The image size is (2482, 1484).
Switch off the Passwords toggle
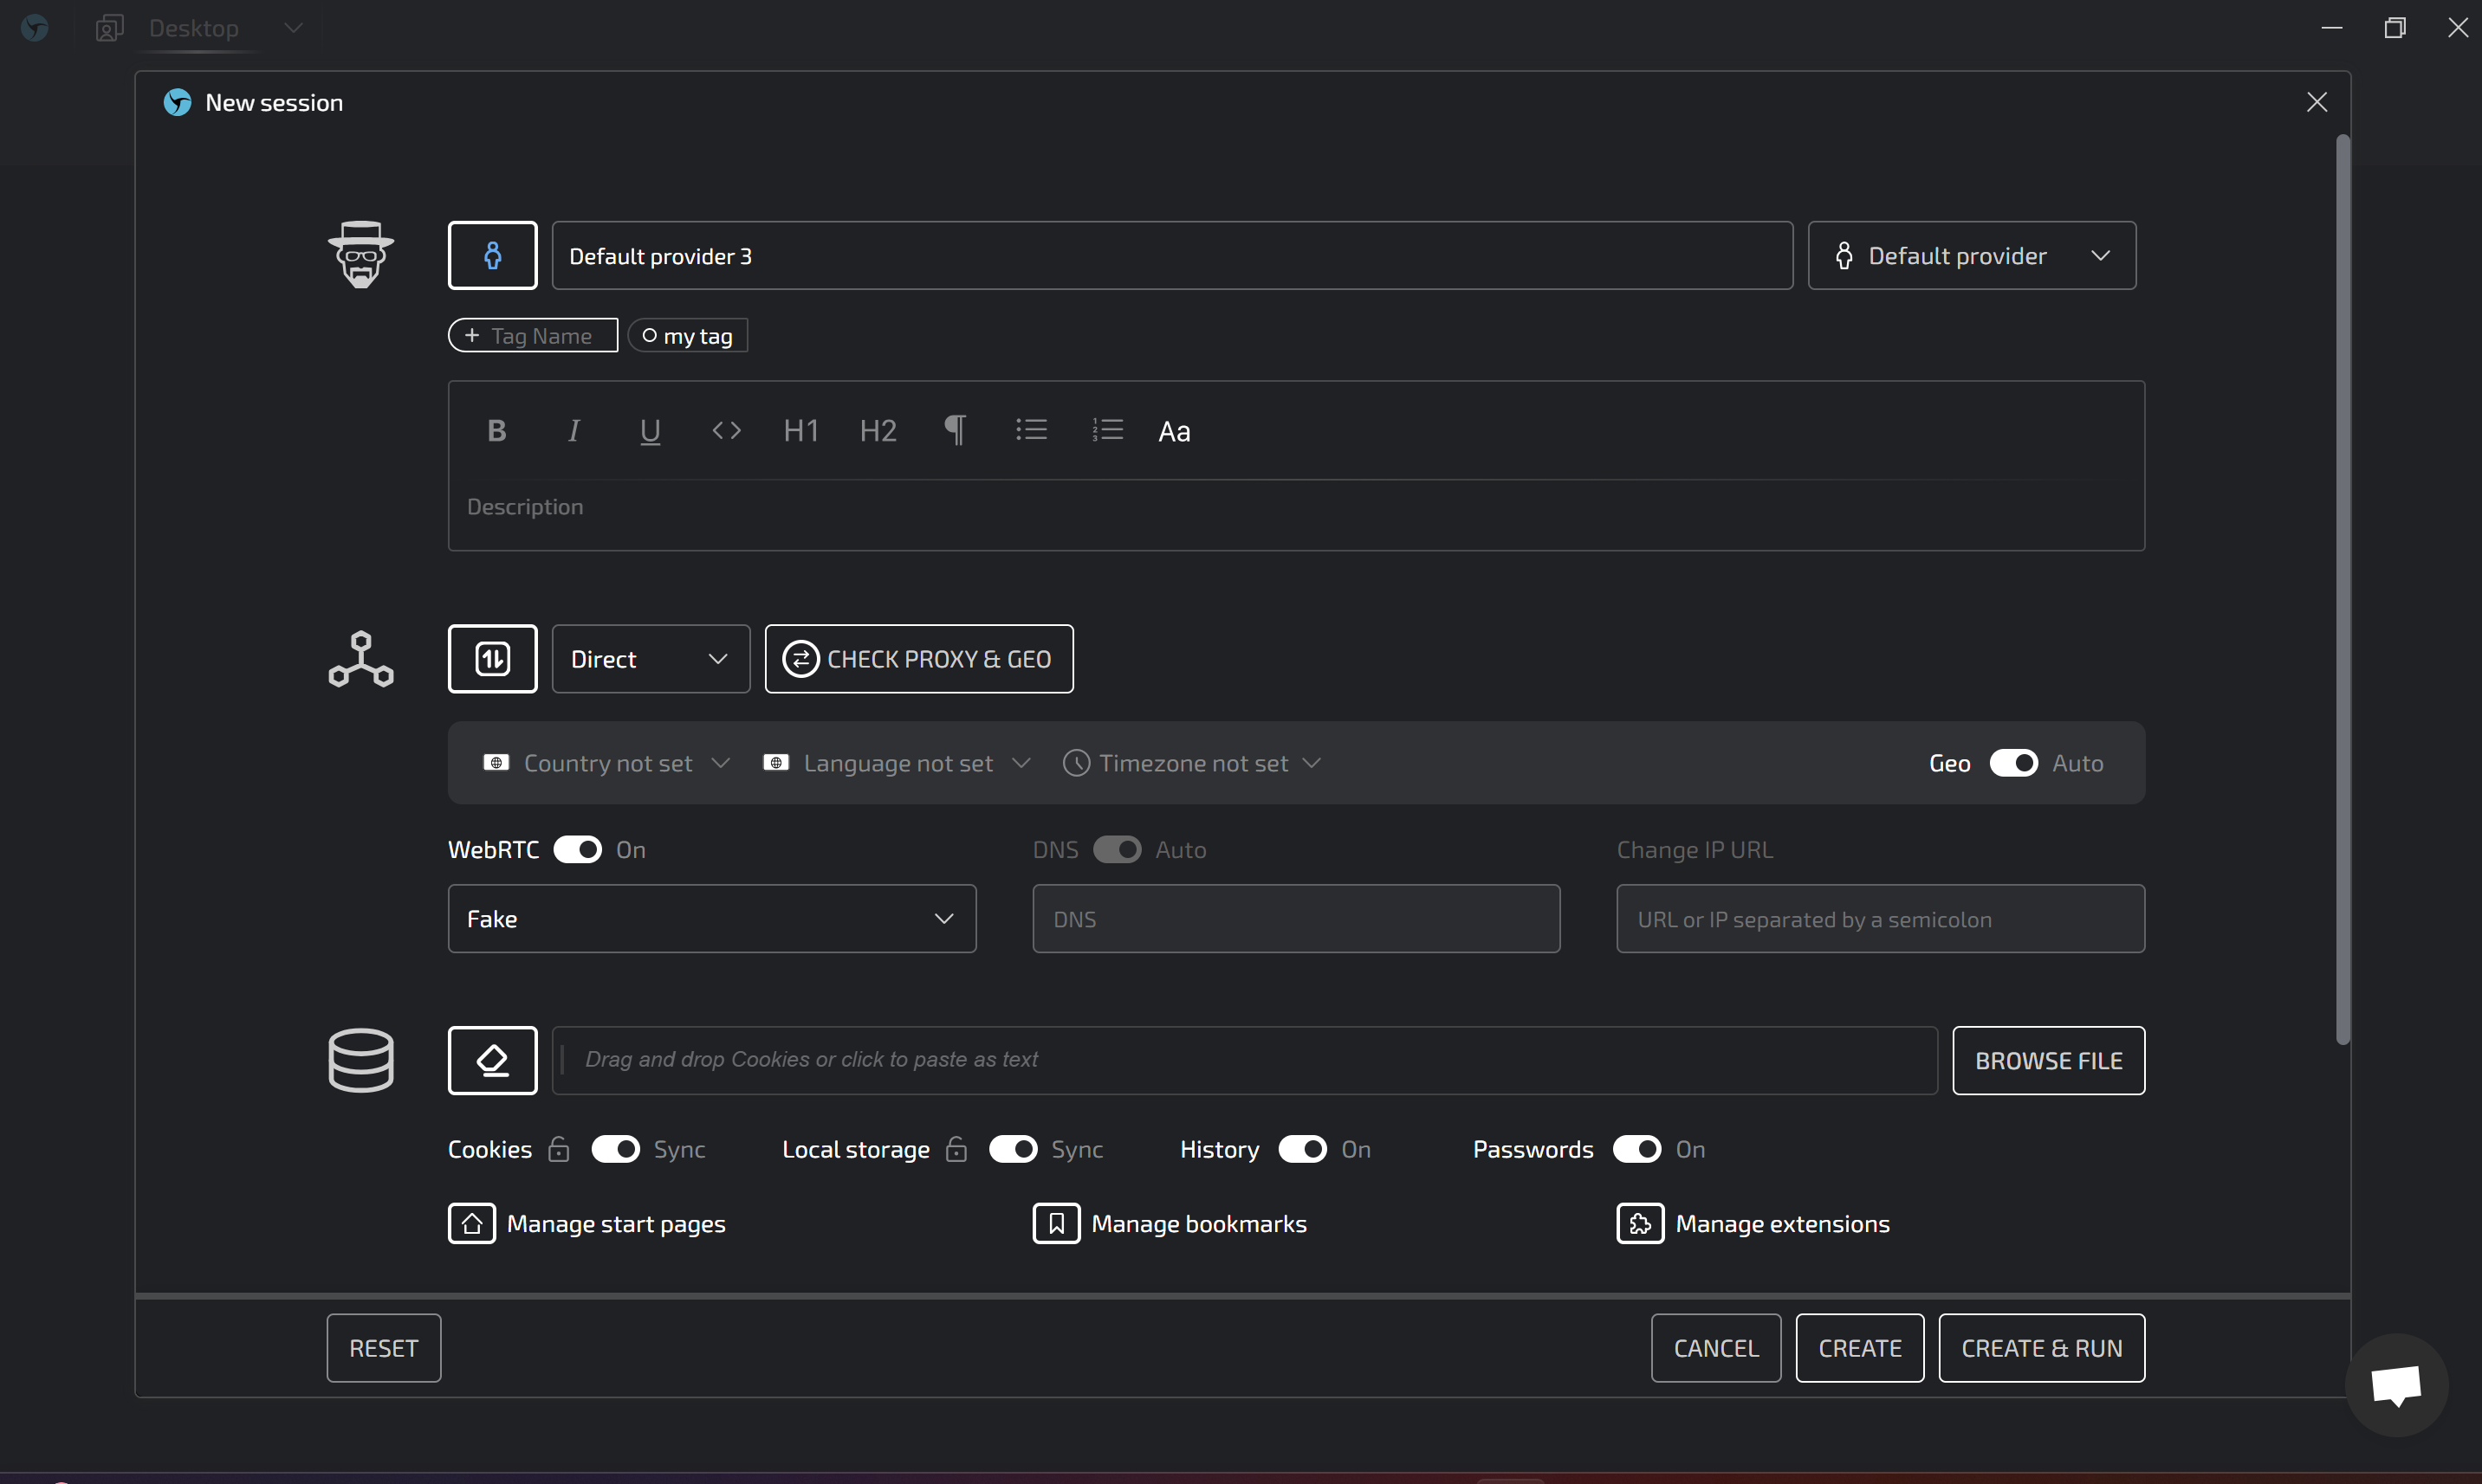point(1636,1149)
